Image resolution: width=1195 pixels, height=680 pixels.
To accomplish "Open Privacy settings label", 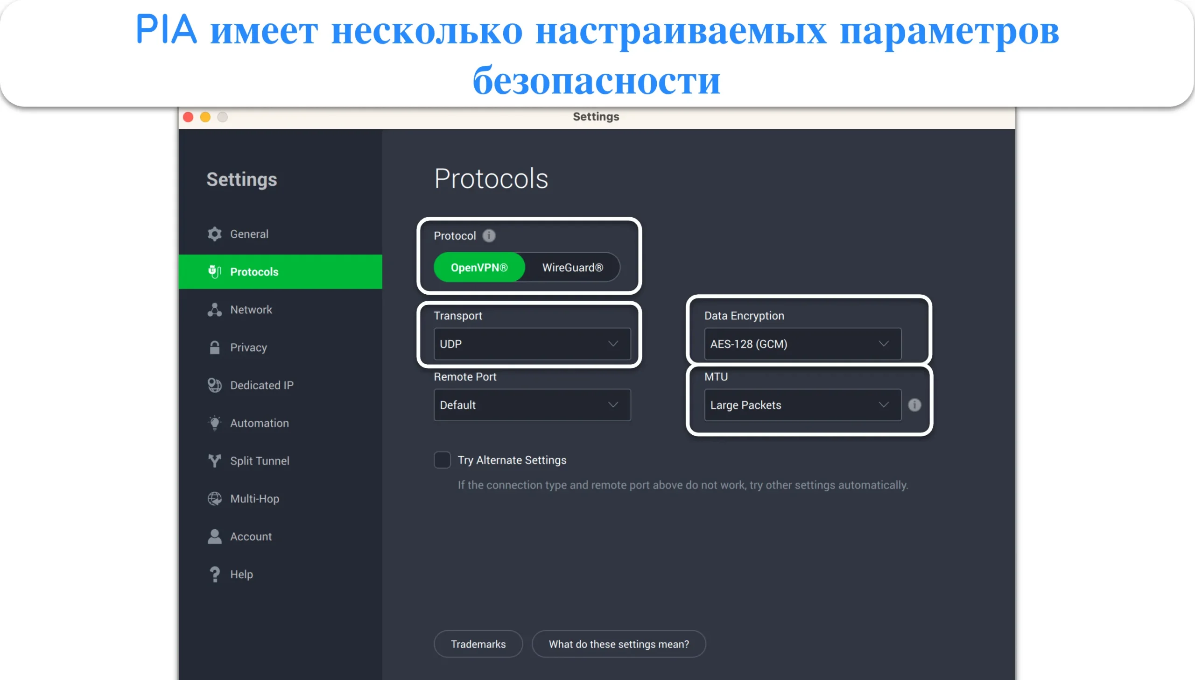I will point(248,347).
